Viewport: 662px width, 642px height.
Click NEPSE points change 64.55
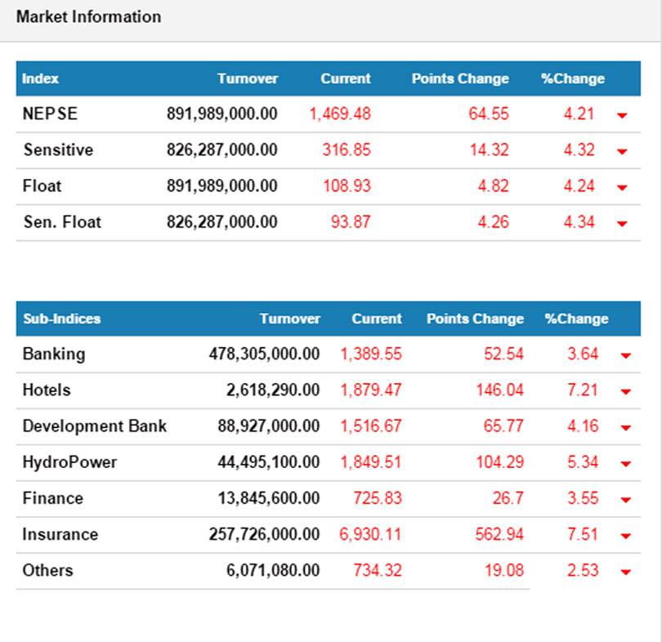[489, 114]
